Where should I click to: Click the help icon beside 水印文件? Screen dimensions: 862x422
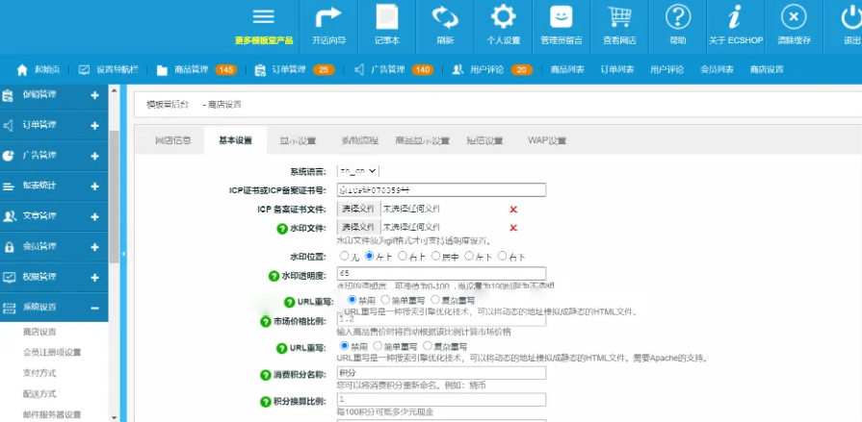(x=282, y=228)
